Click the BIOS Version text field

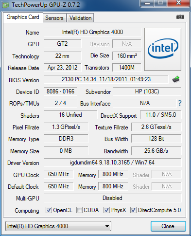[106, 79]
